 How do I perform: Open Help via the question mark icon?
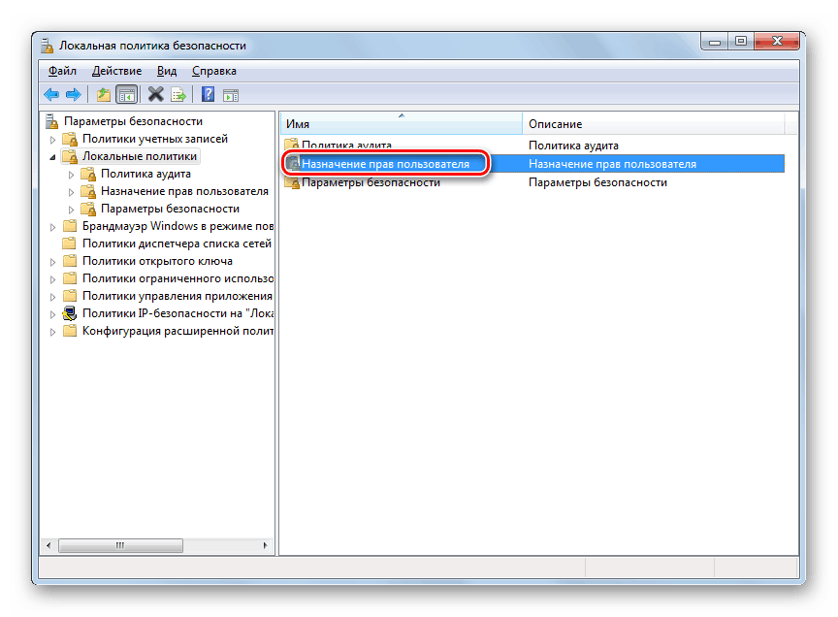coord(208,95)
